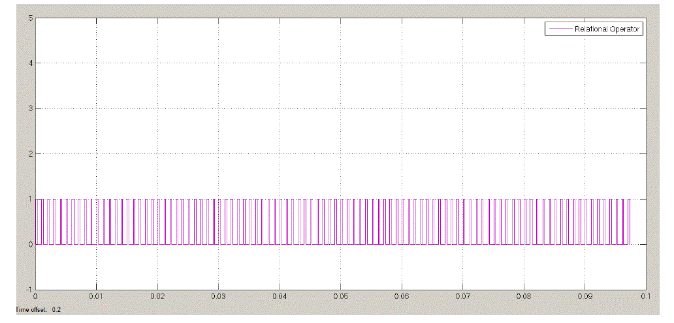This screenshot has height=323, width=674.
Task: Click the x-axis tick label 0.08
Action: click(x=524, y=296)
